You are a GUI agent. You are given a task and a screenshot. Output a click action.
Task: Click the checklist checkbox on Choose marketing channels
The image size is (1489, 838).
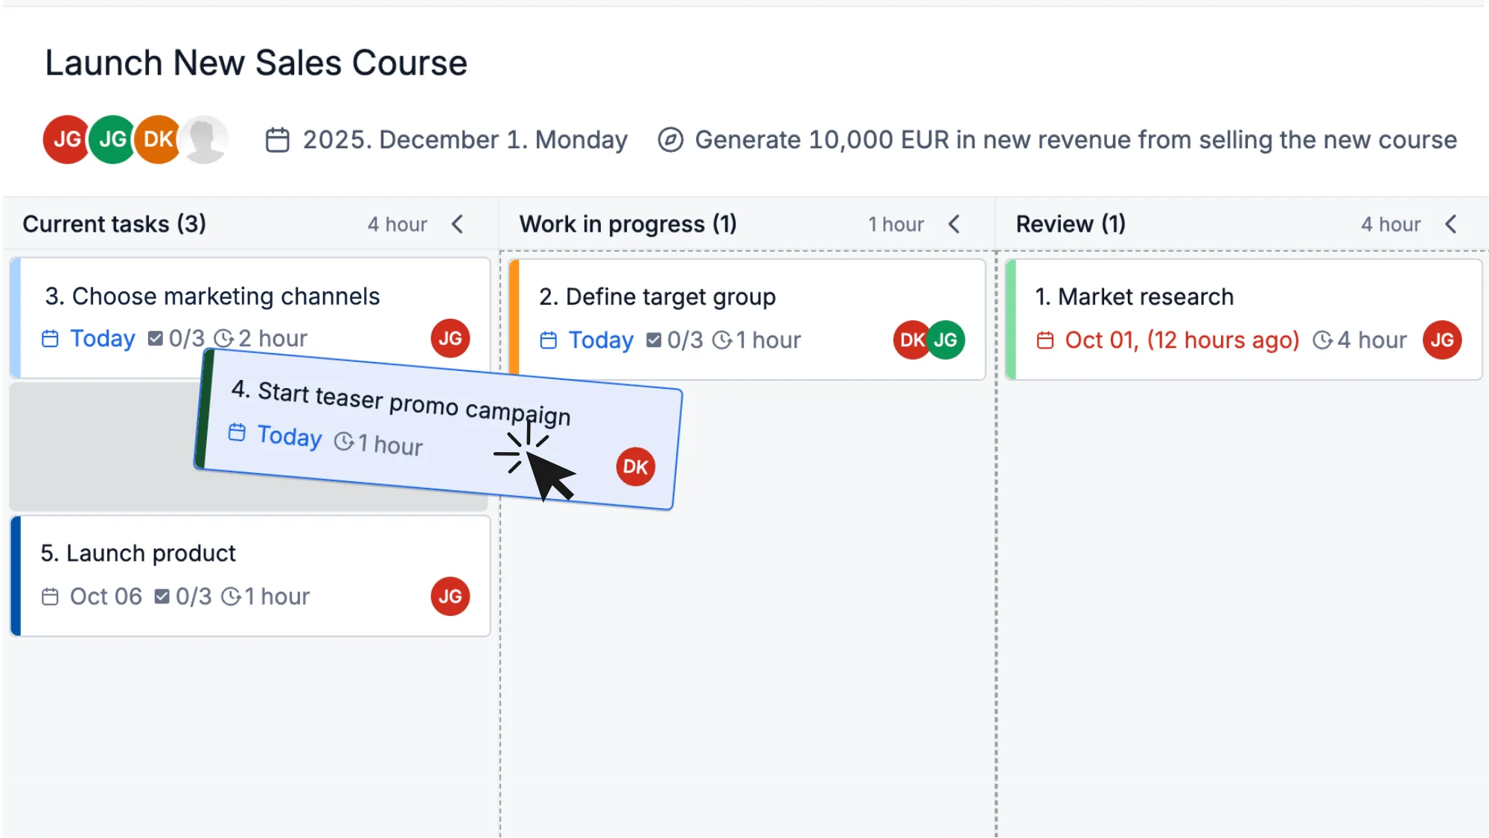(x=156, y=339)
